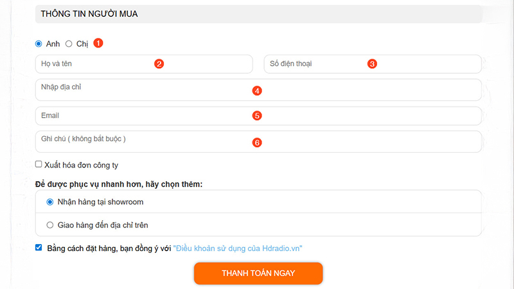Focus the Số điện thoại input
Image resolution: width=514 pixels, height=289 pixels.
pyautogui.click(x=321, y=64)
